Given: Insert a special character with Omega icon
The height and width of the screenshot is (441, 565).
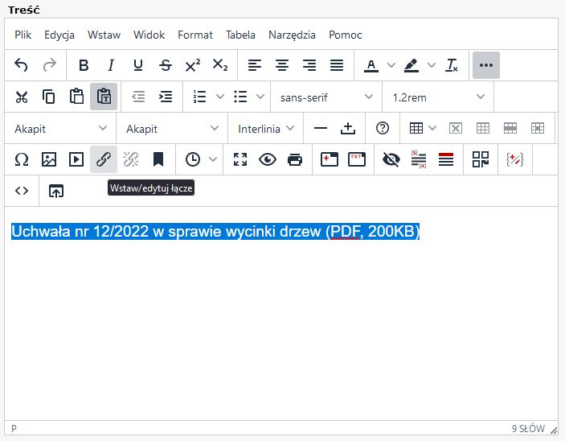Looking at the screenshot, I should tap(22, 159).
